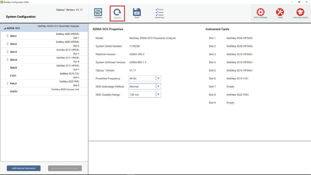Image resolution: width=311 pixels, height=175 pixels.
Task: Click the Slot 5 Keithley 4210 HPSMU entry
Action: [239, 71]
